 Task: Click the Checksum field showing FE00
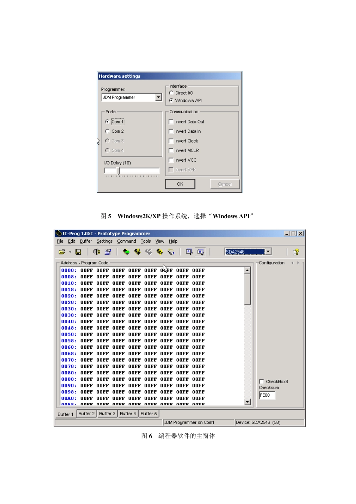click(267, 395)
